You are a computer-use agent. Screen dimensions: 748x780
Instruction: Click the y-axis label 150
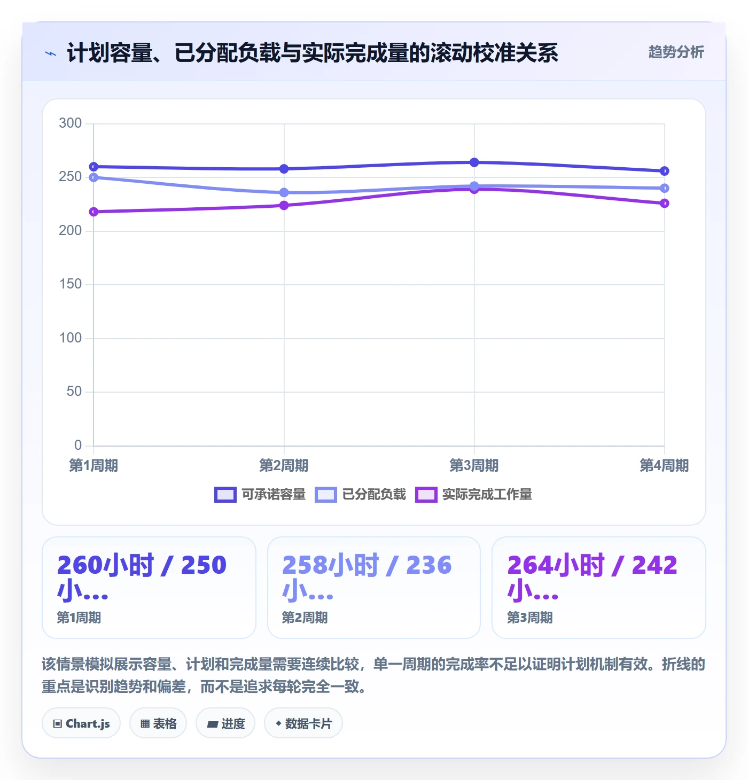pyautogui.click(x=71, y=284)
